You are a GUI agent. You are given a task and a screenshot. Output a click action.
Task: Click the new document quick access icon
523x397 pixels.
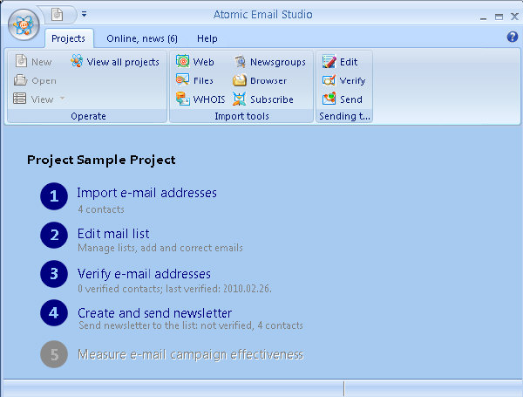click(57, 14)
